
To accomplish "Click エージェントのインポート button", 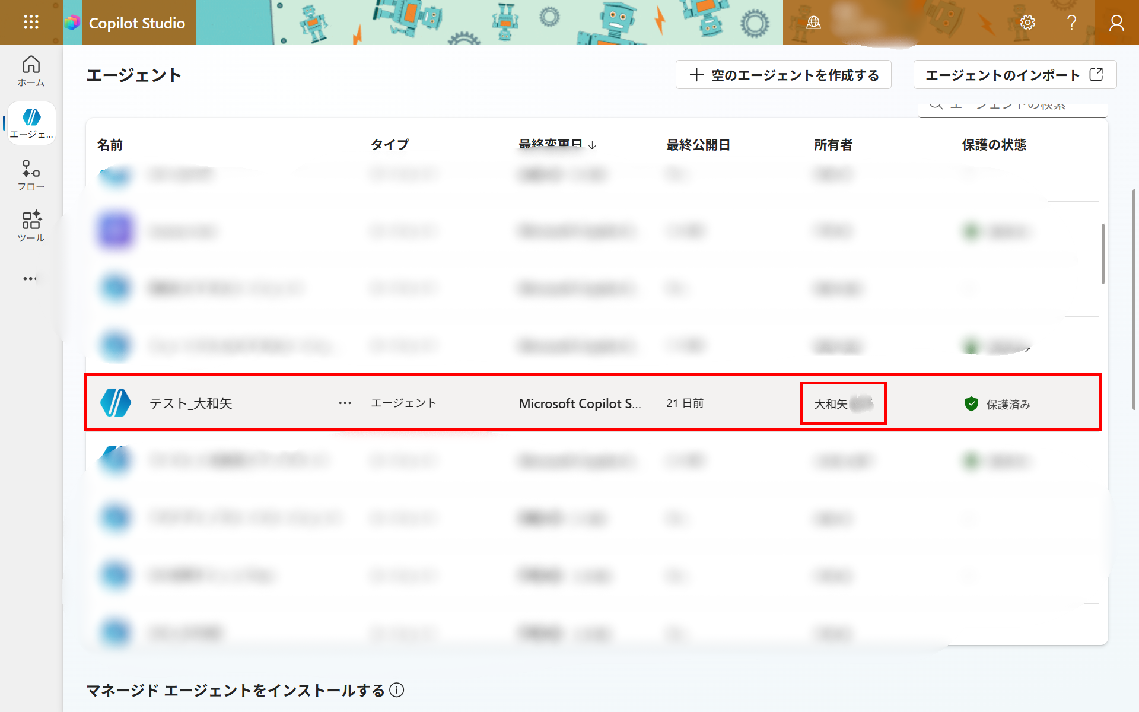I will pos(1014,75).
